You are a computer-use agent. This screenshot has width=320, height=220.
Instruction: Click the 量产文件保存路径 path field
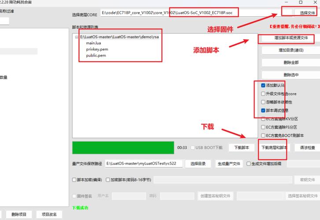144,164
